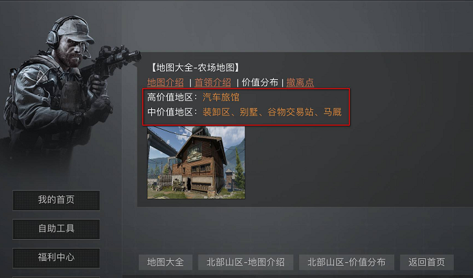Return home via 返回首页 button
473x278 pixels.
(426, 262)
